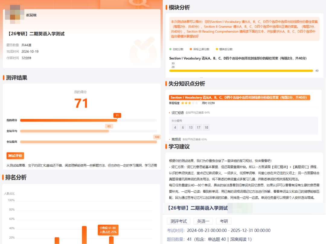This screenshot has width=326, height=244.
Task: Click the tallest orange bar in ranking chart
Action: (x=84, y=235)
